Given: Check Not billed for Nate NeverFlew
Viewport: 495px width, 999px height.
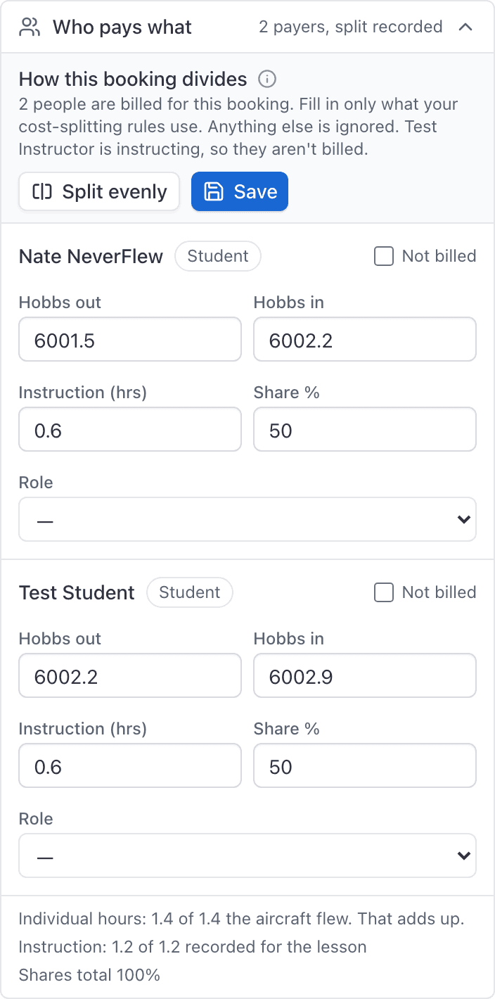Looking at the screenshot, I should (x=384, y=256).
